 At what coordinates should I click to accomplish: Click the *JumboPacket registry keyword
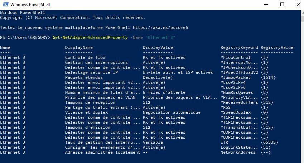[x=237, y=77]
